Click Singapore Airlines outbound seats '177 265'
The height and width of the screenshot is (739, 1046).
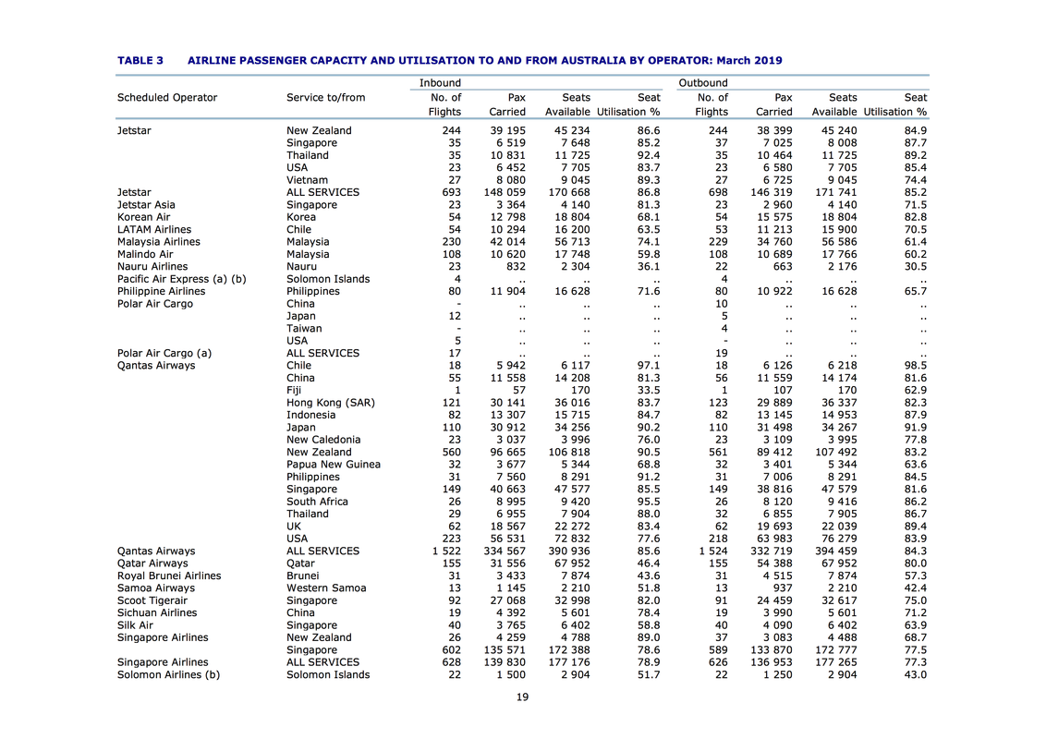pyautogui.click(x=836, y=661)
